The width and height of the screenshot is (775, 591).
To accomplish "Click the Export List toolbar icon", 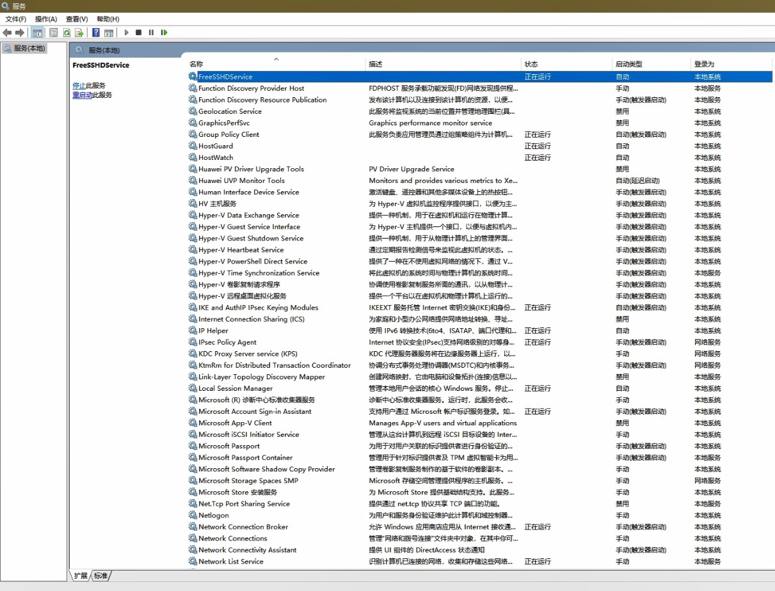I will point(79,33).
